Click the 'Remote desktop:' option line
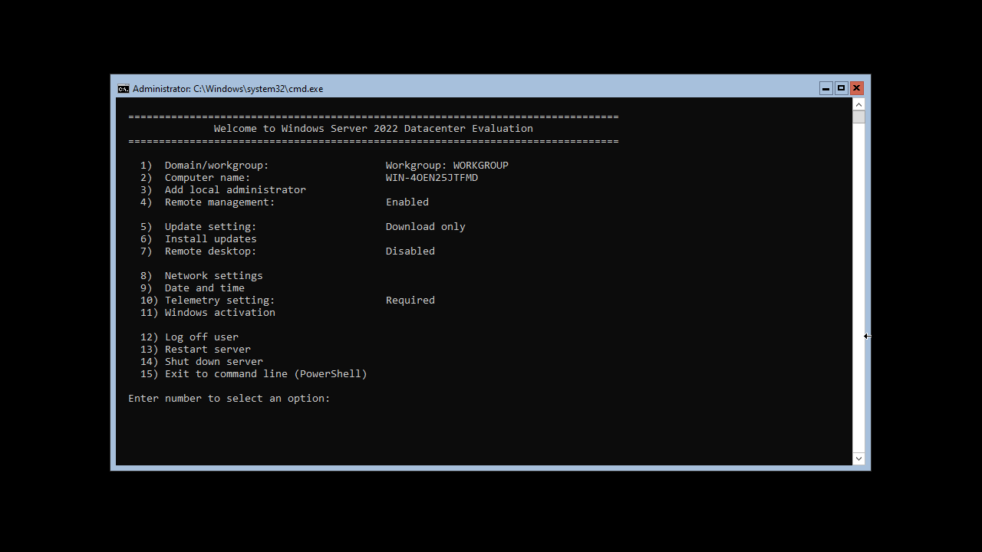 199,251
